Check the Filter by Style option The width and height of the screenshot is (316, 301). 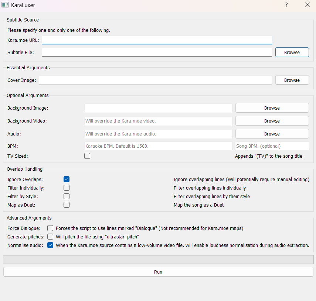coord(67,197)
